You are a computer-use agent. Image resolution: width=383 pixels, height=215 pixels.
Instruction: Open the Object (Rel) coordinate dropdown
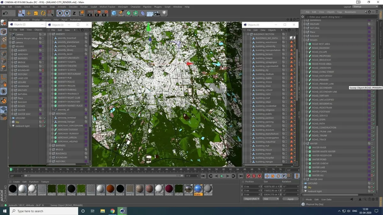tap(252, 199)
